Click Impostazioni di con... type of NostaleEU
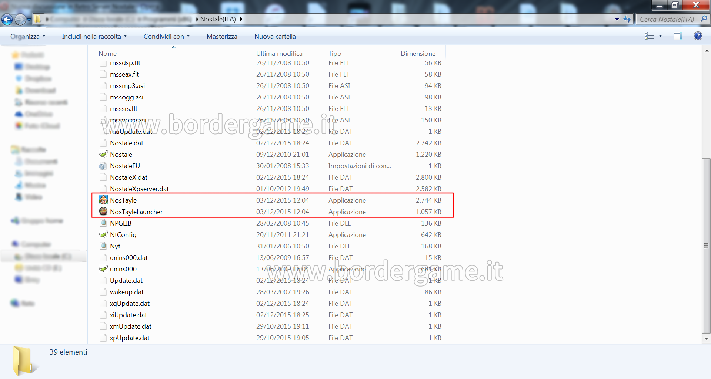Viewport: 711px width, 379px height. 360,166
